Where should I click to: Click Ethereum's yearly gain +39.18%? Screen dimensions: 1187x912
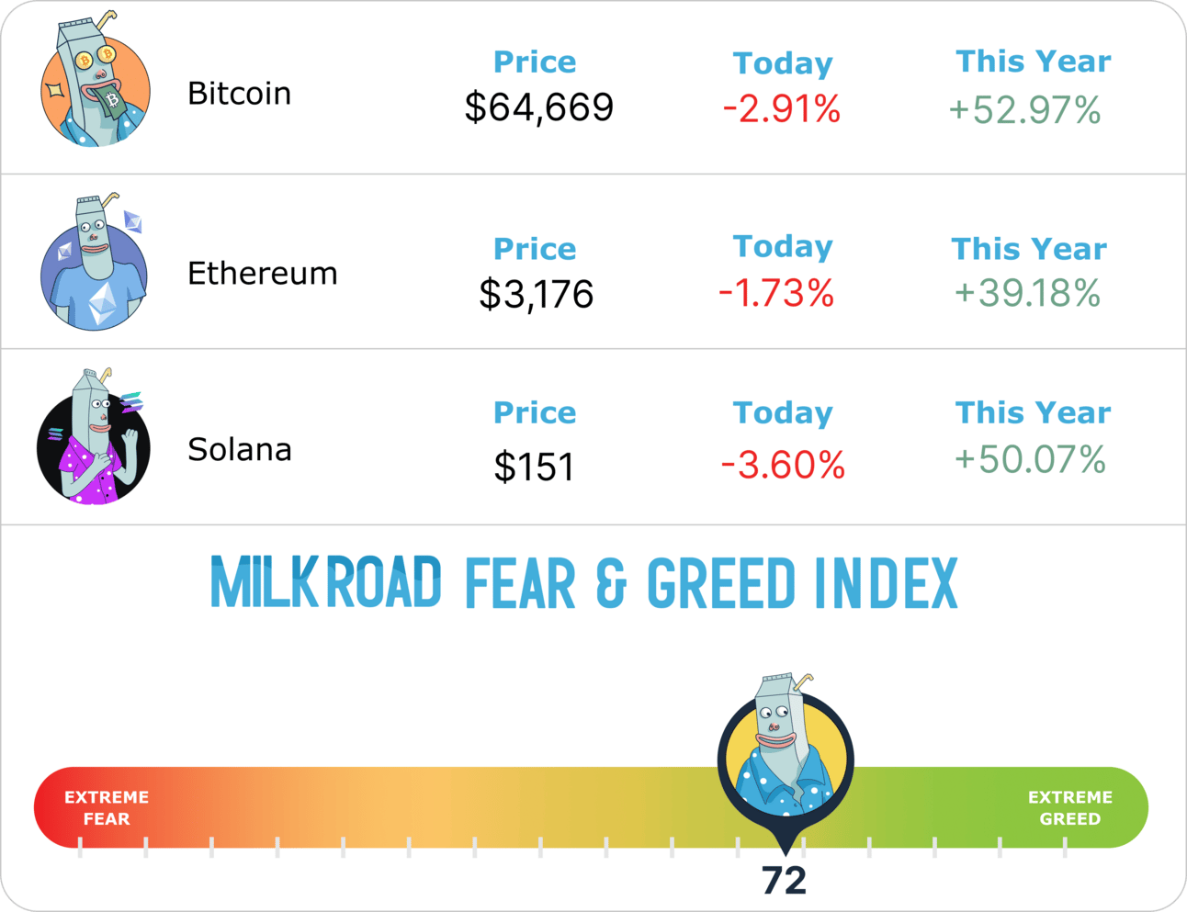coord(1027,294)
